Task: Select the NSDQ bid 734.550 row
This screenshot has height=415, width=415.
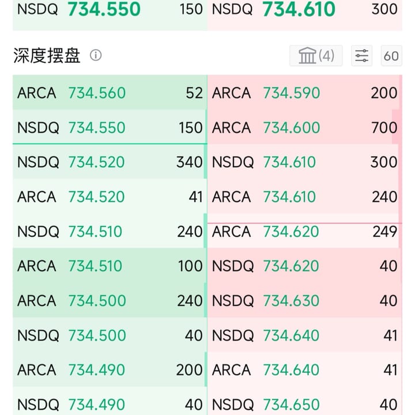Action: (110, 127)
